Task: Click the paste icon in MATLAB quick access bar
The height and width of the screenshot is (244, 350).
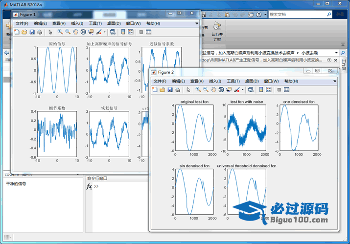Action: [227, 15]
